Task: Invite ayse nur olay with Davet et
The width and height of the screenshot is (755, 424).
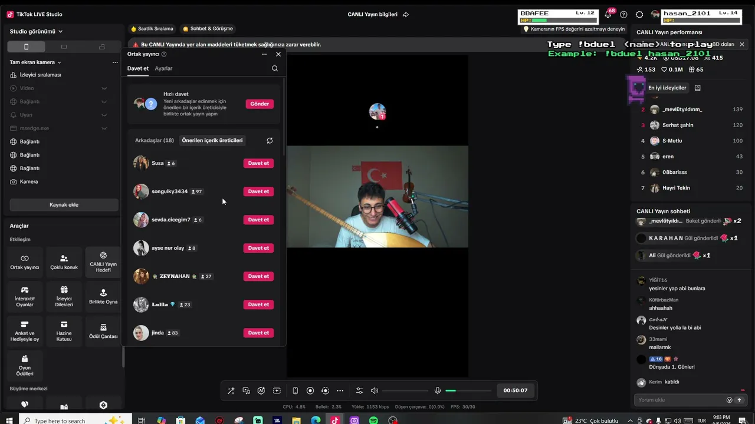Action: pos(258,248)
